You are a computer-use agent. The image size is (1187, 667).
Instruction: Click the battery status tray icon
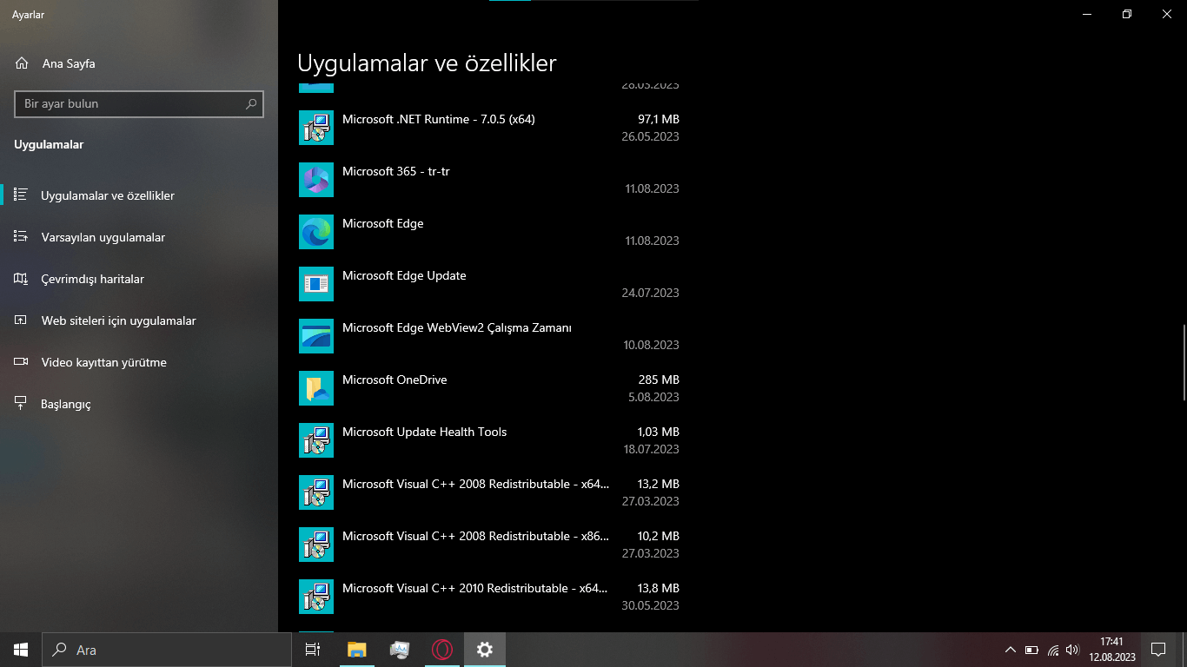1031,650
